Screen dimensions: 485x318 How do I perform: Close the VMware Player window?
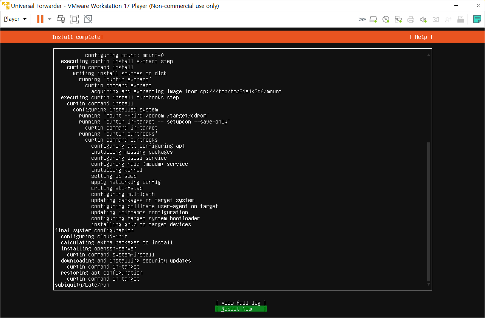coord(478,6)
